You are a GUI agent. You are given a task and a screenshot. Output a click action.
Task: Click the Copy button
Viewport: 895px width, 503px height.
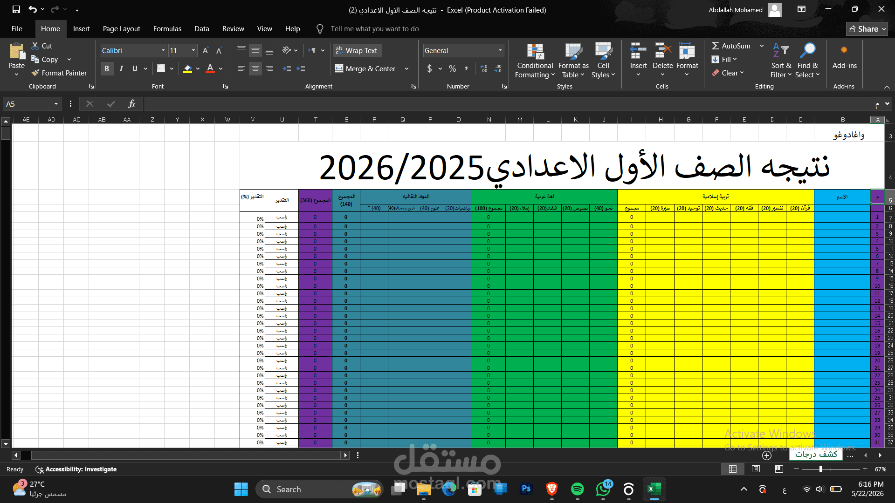(x=45, y=59)
